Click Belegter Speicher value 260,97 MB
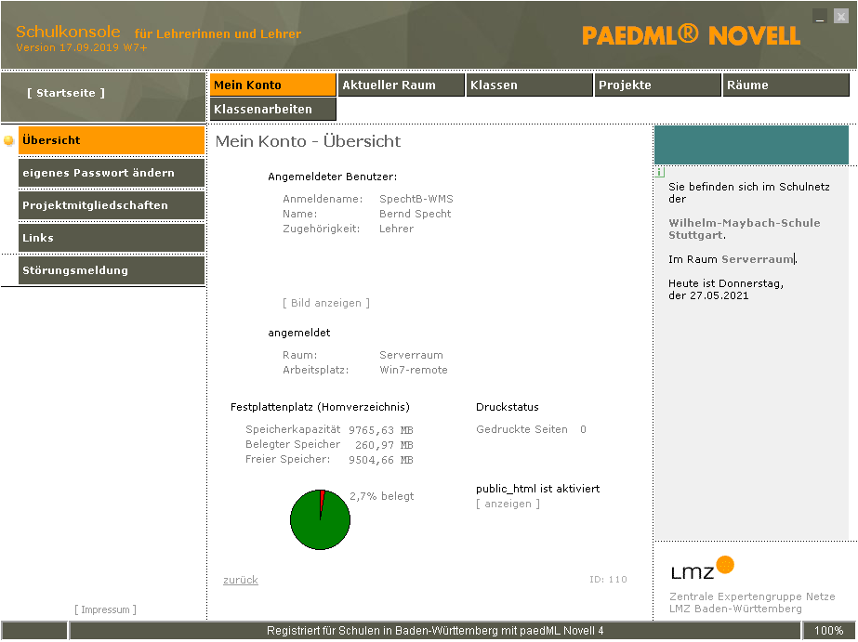The height and width of the screenshot is (642, 858). [384, 445]
